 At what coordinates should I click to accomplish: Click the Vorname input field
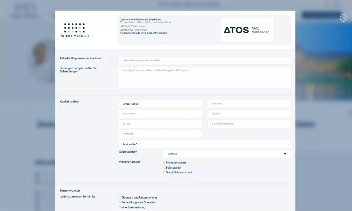(x=249, y=104)
